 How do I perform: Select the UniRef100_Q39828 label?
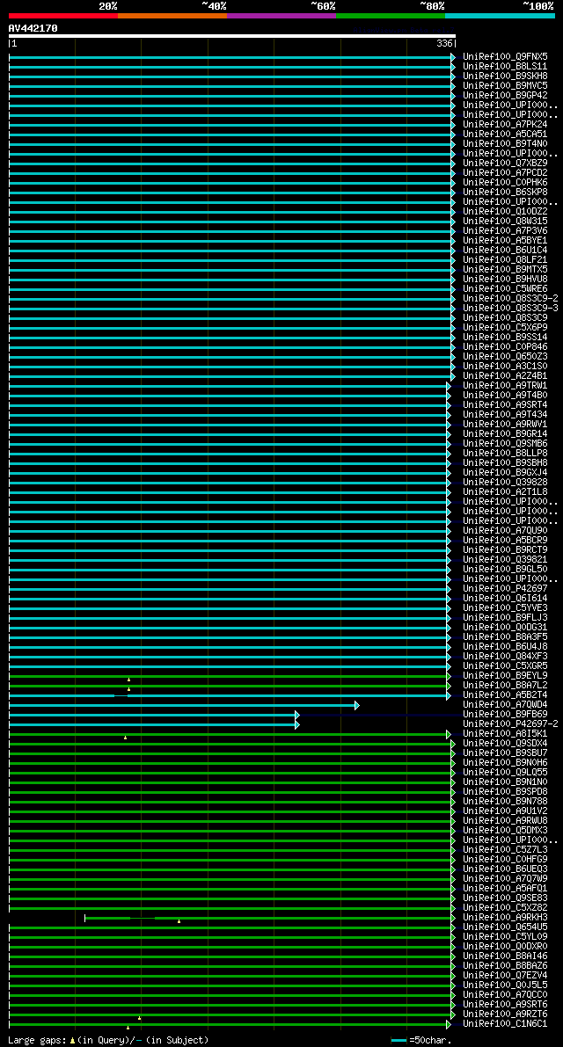coord(505,482)
